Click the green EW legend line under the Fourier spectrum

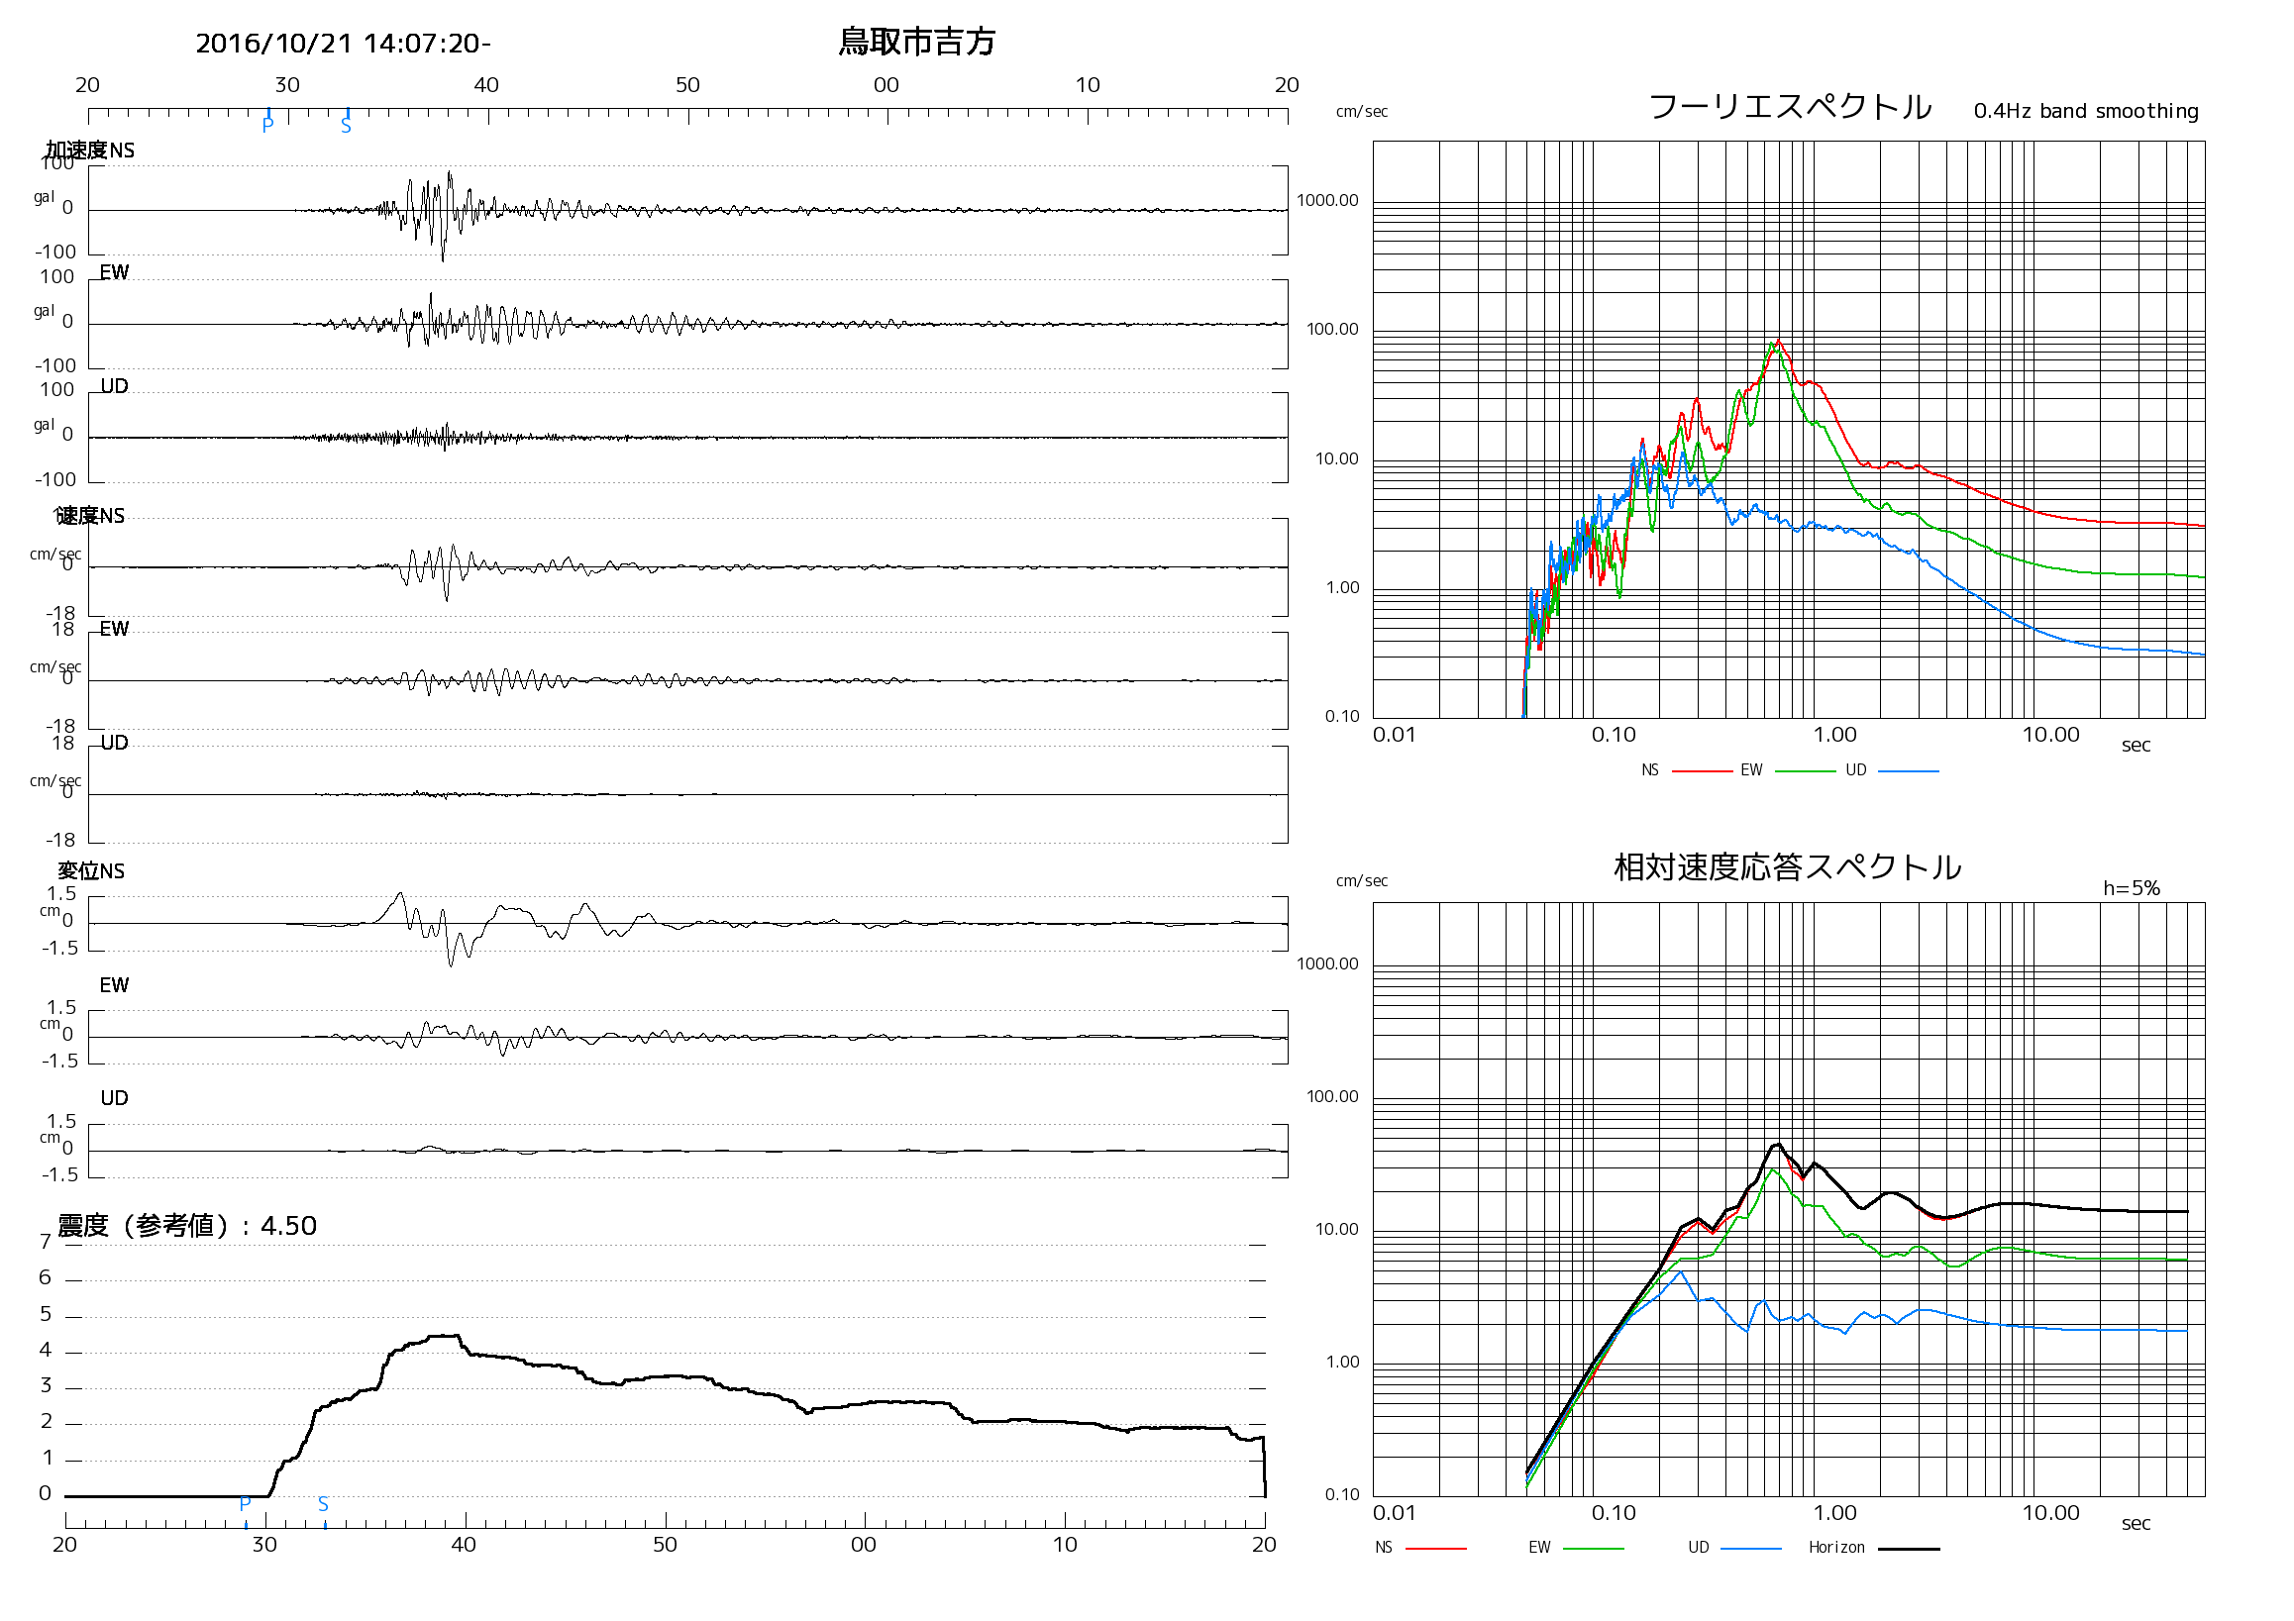tap(1806, 771)
